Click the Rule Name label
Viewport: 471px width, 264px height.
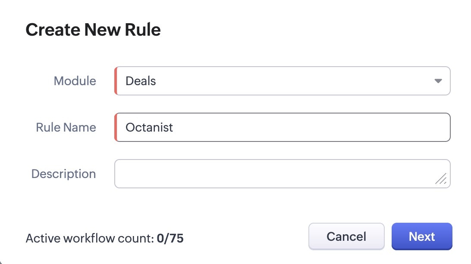click(x=66, y=127)
